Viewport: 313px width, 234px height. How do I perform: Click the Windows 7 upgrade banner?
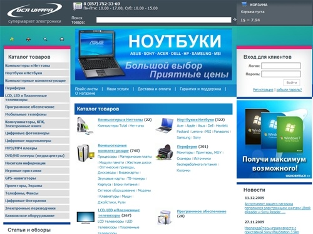click(x=274, y=139)
